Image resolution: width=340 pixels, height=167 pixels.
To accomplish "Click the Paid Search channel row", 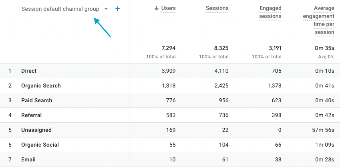I will (x=36, y=100).
